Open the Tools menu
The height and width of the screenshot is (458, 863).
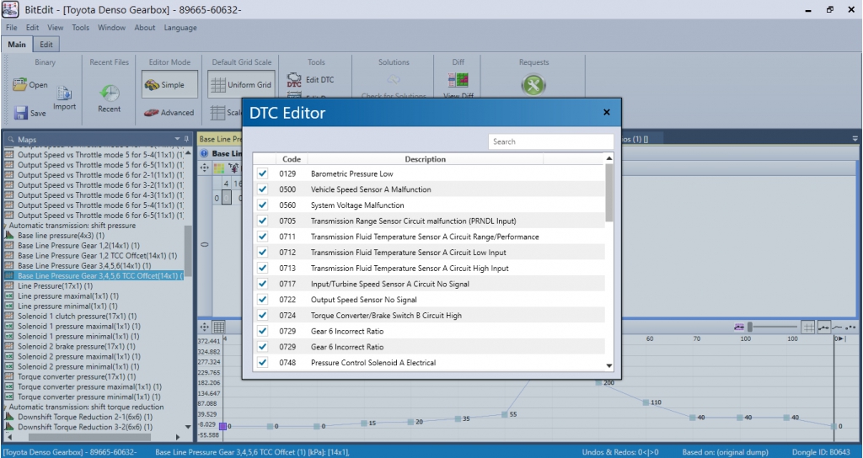[x=80, y=28]
